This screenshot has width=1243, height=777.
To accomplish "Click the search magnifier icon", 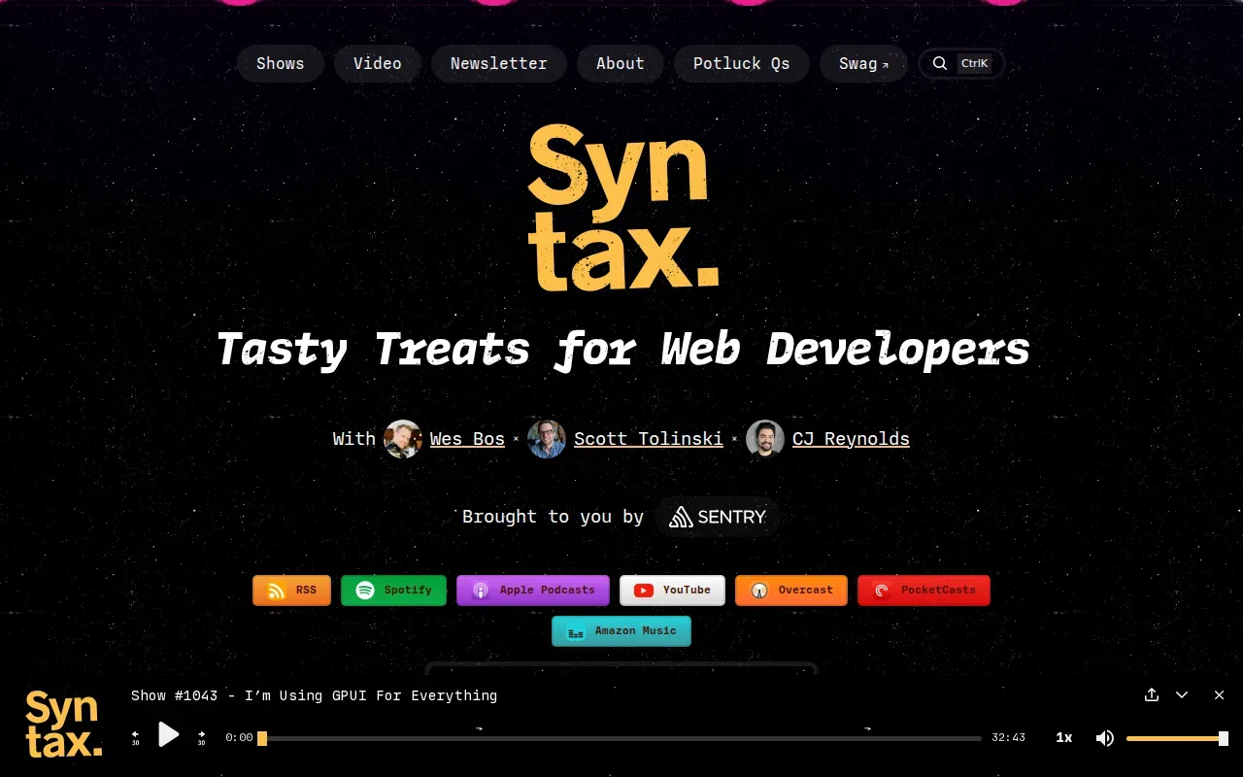I will click(939, 64).
